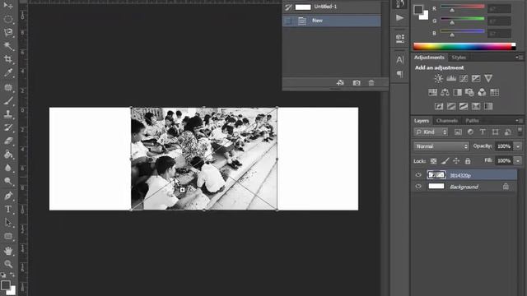
Task: Select the Move tool
Action: click(8, 6)
